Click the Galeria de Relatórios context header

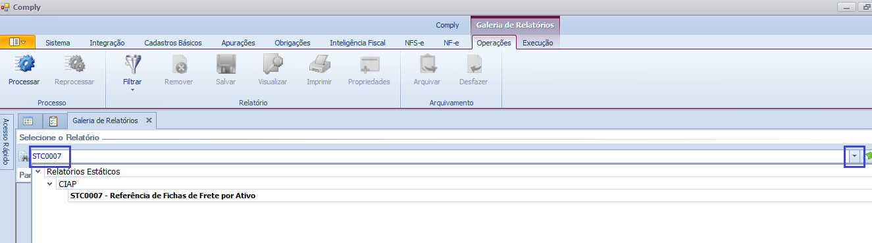pos(515,25)
